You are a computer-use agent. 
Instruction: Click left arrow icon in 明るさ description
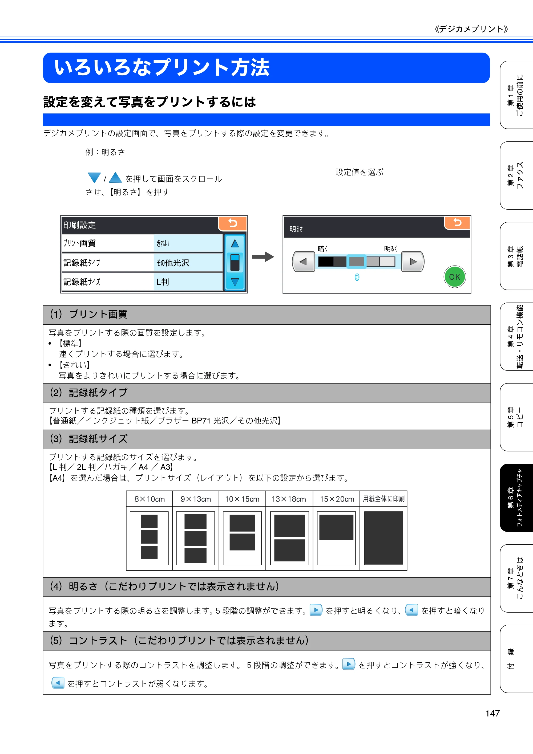point(411,610)
